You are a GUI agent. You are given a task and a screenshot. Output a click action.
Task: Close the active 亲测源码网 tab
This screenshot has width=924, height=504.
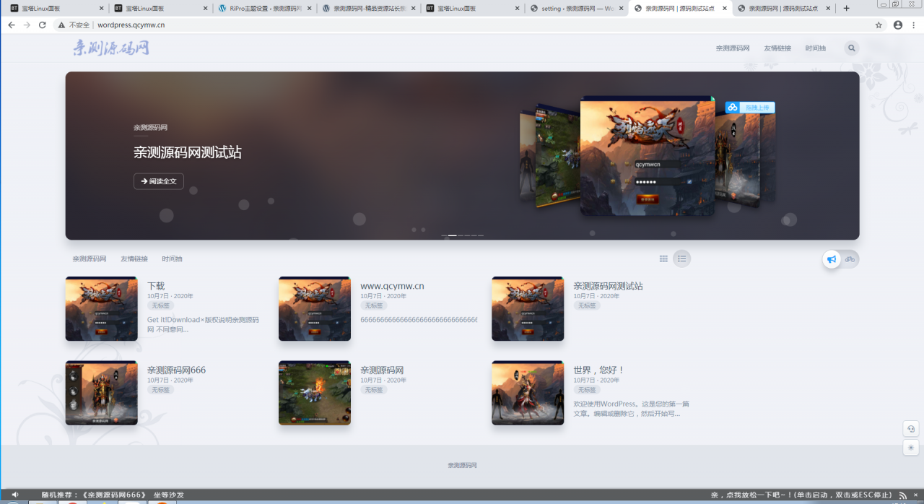[x=725, y=9]
